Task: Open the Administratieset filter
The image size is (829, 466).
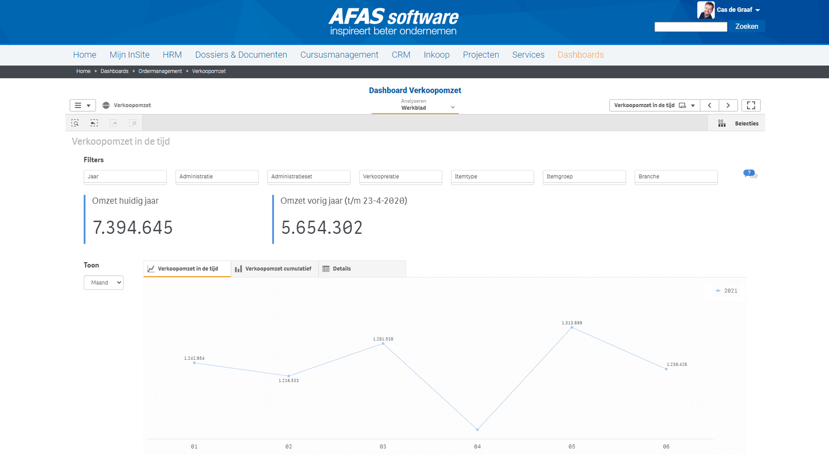Action: click(x=309, y=177)
